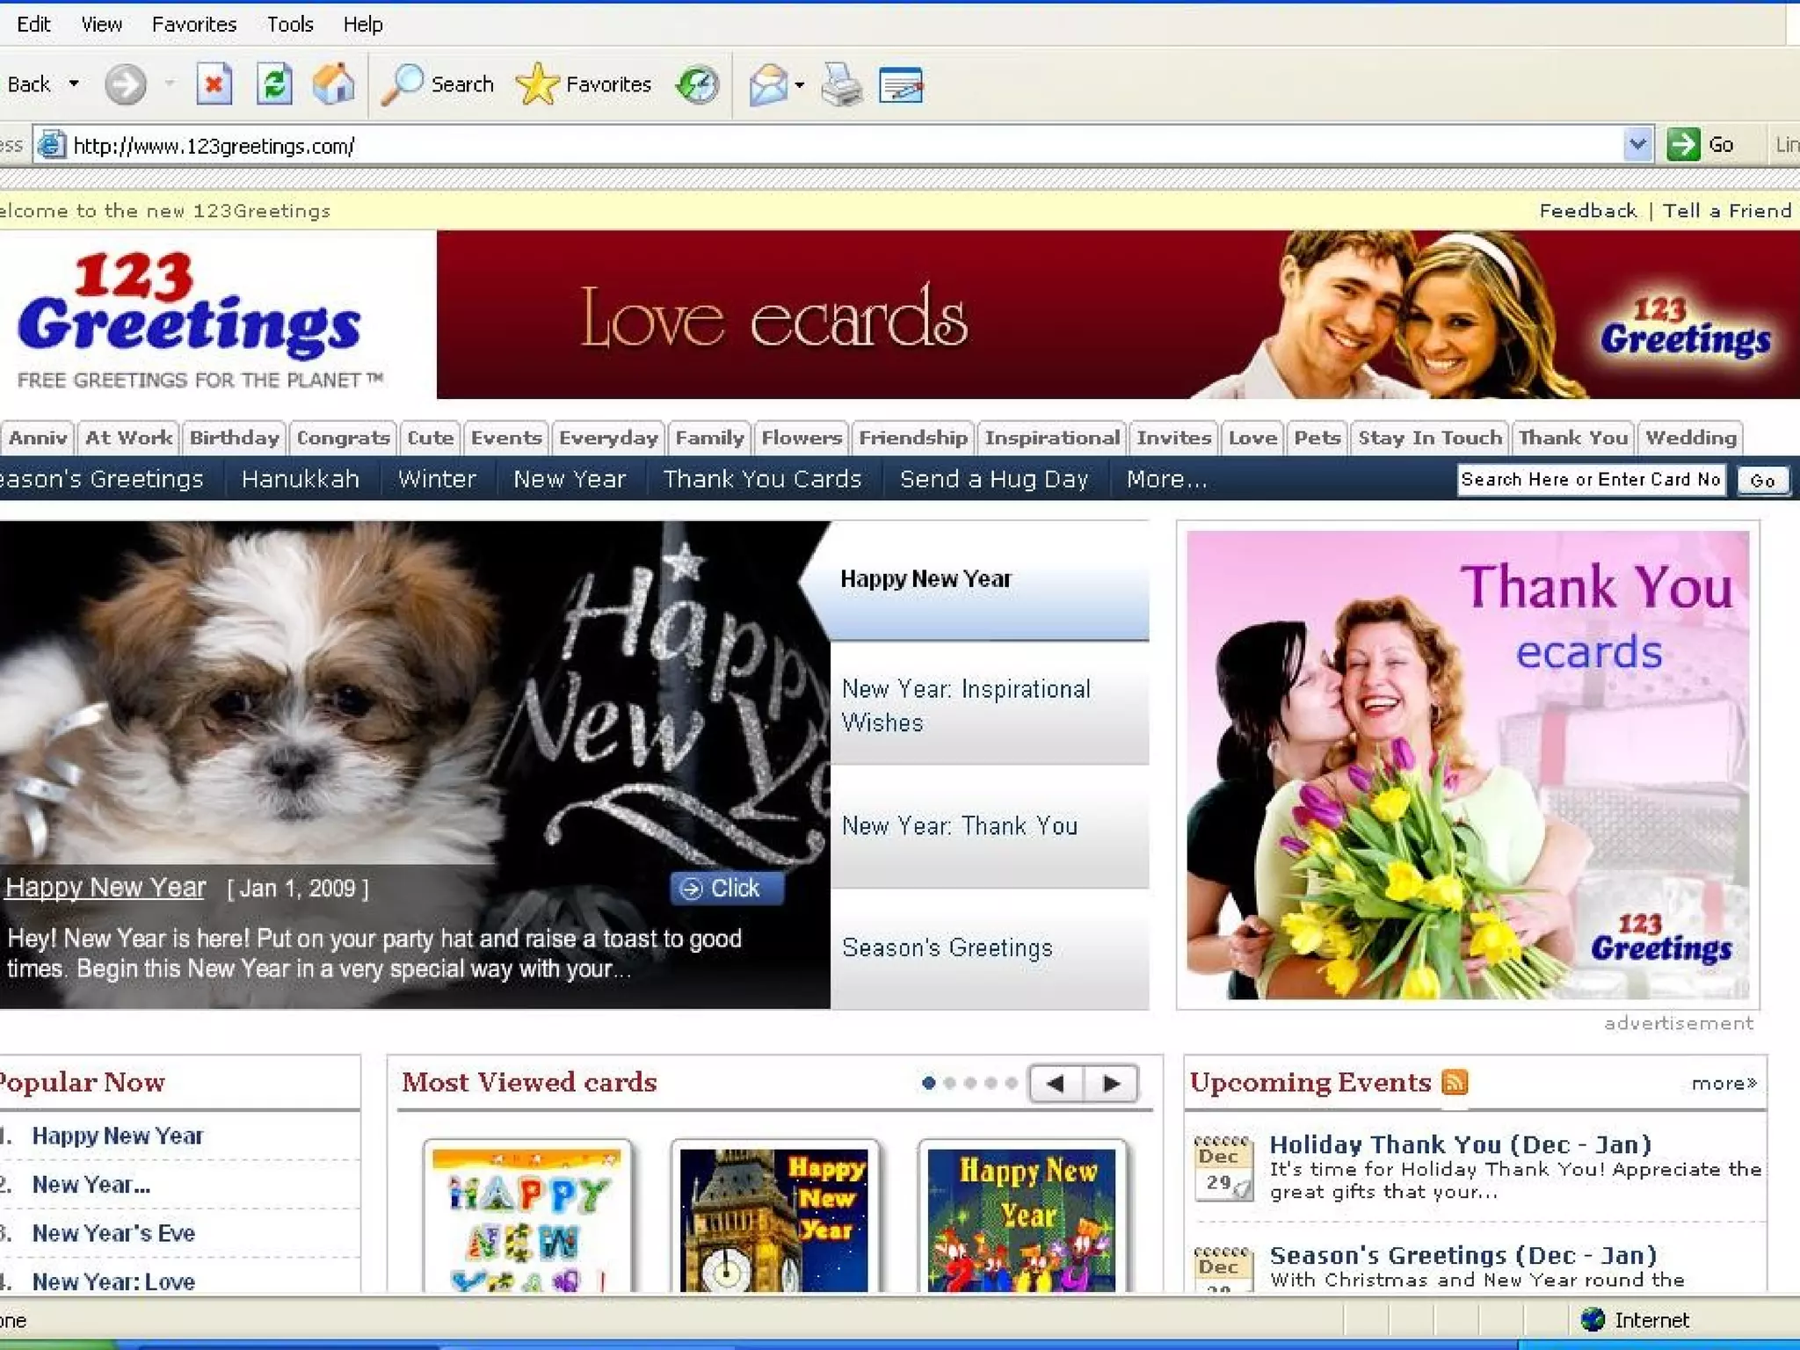Click the Print printer icon
Viewport: 1800px width, 1350px height.
(x=841, y=85)
